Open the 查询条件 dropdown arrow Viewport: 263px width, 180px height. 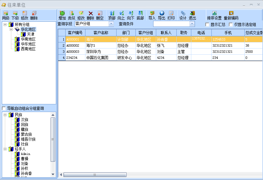[x=192, y=24]
